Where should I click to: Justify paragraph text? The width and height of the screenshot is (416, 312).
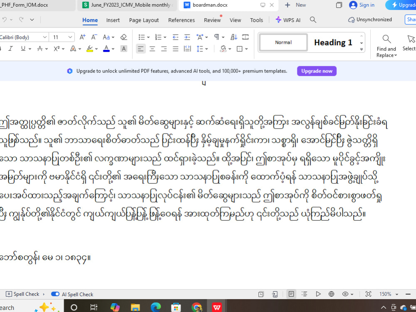(176, 49)
